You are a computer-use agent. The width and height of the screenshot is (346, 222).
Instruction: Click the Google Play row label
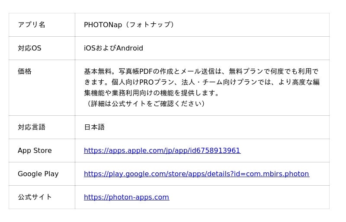[x=38, y=174]
